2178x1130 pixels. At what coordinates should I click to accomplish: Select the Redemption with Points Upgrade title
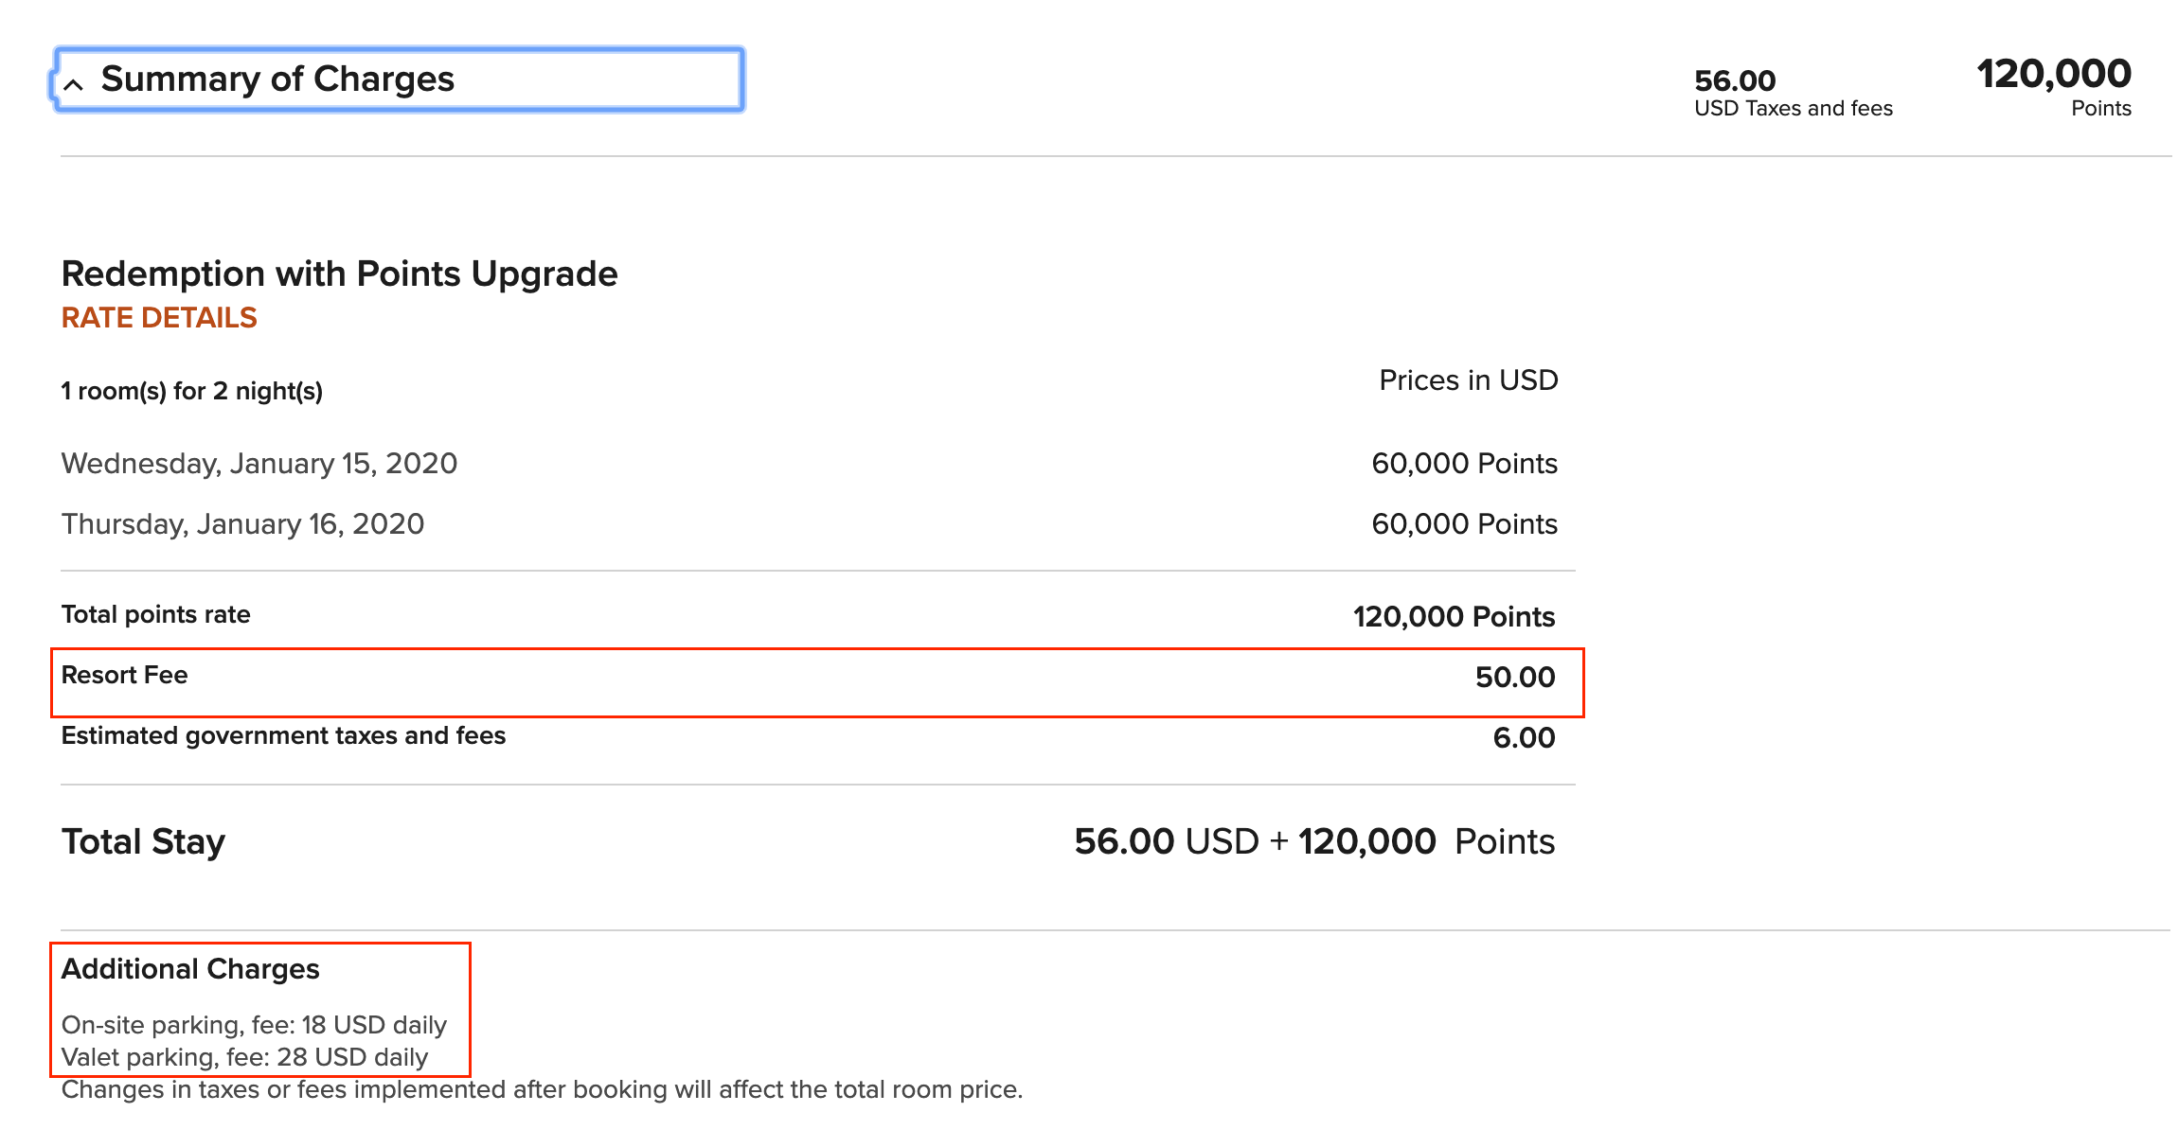pyautogui.click(x=339, y=274)
